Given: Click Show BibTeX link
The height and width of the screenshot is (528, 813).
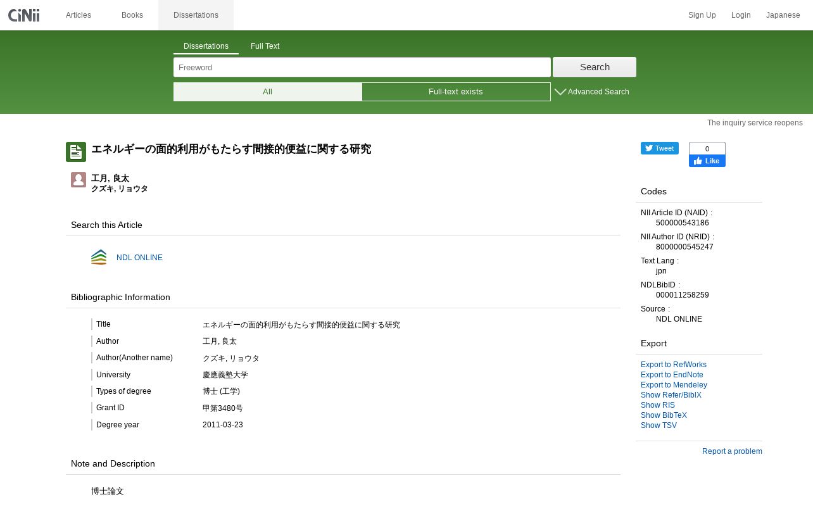Looking at the screenshot, I should click(x=664, y=415).
